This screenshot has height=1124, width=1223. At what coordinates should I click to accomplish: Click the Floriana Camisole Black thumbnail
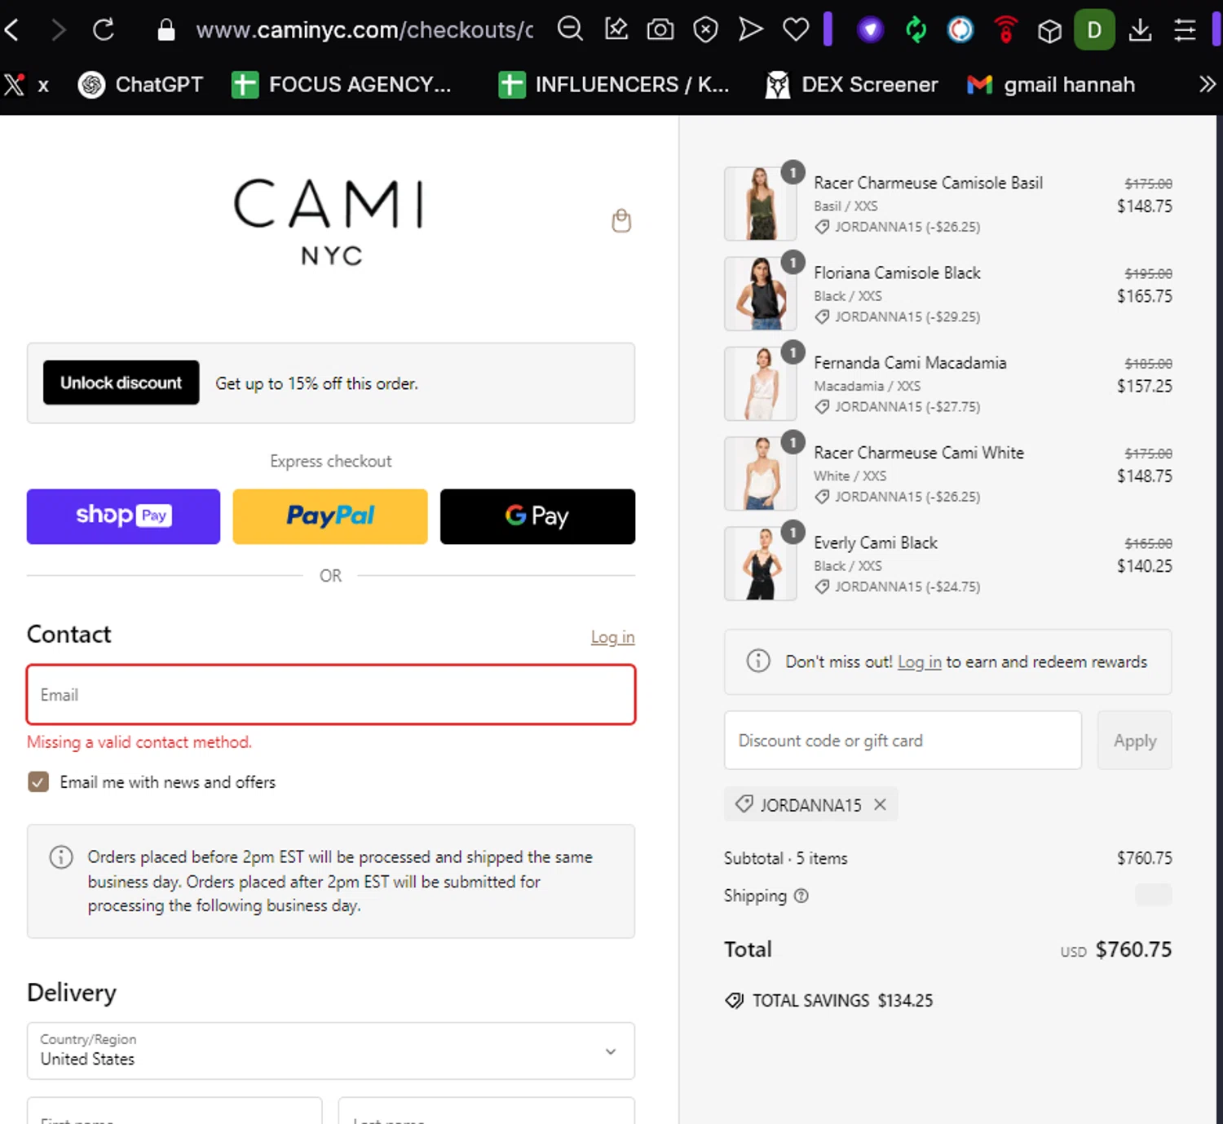point(761,294)
